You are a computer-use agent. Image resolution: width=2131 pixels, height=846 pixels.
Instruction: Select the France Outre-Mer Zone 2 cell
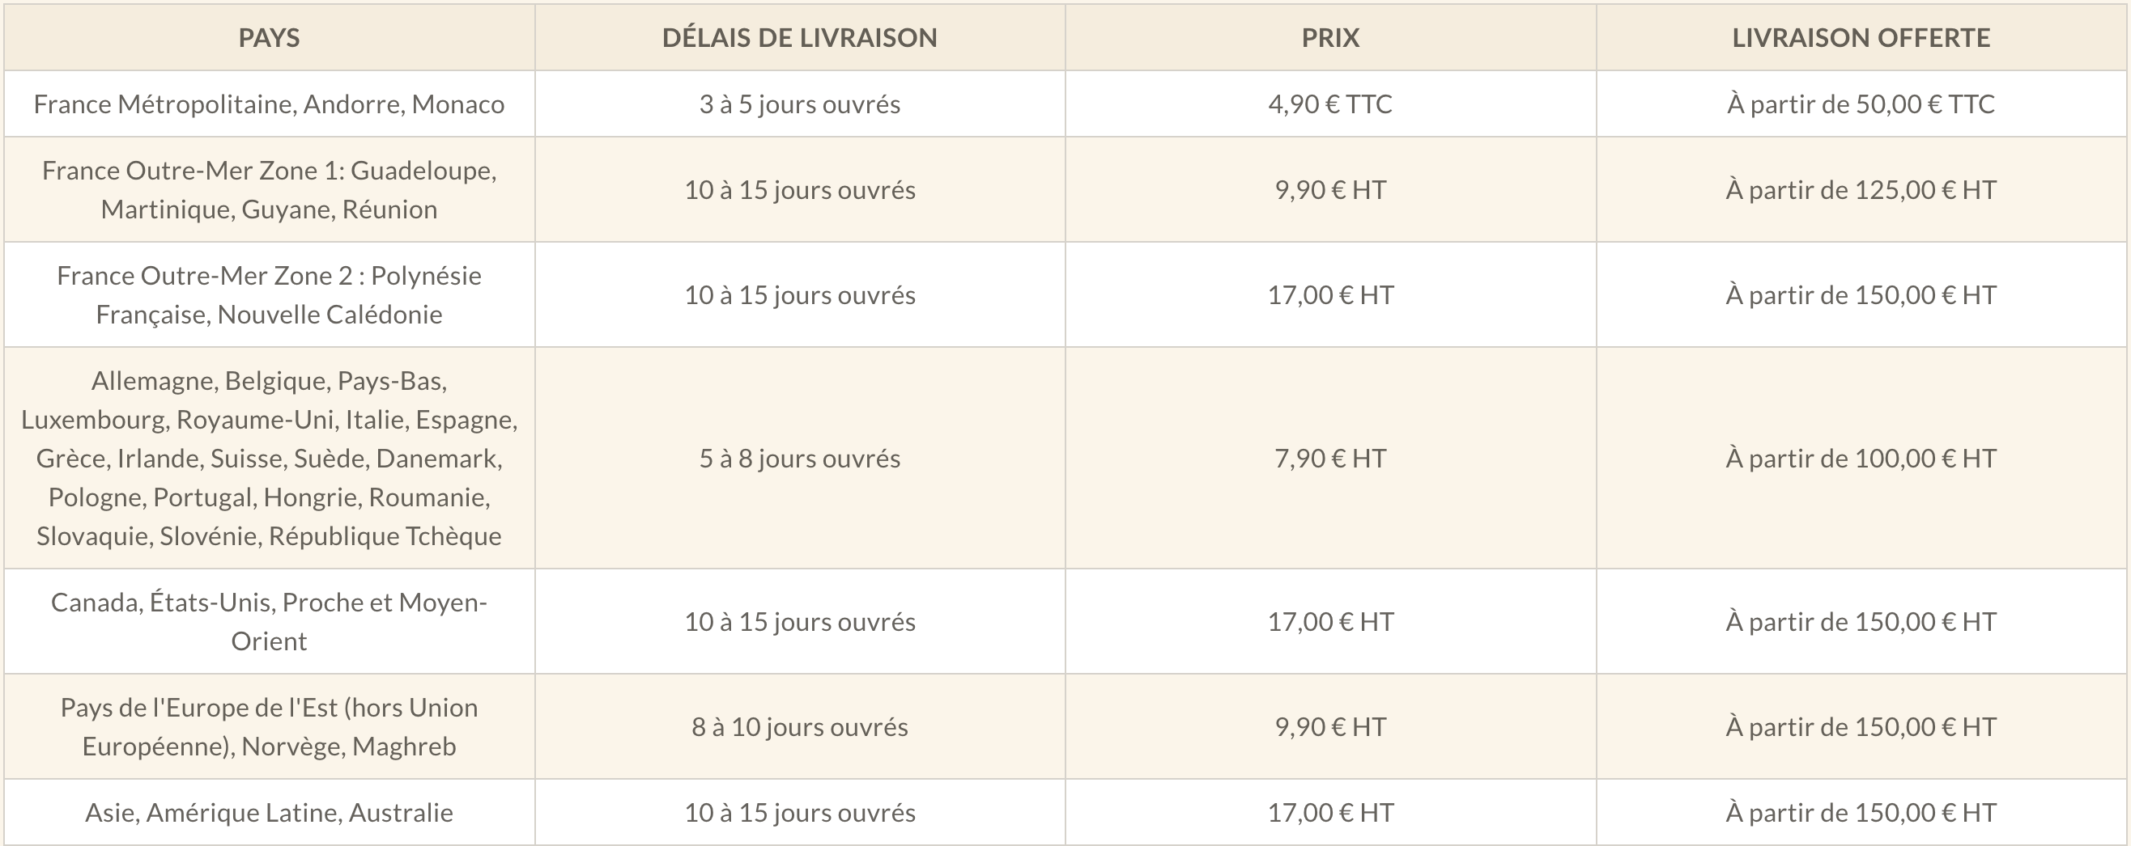[269, 294]
